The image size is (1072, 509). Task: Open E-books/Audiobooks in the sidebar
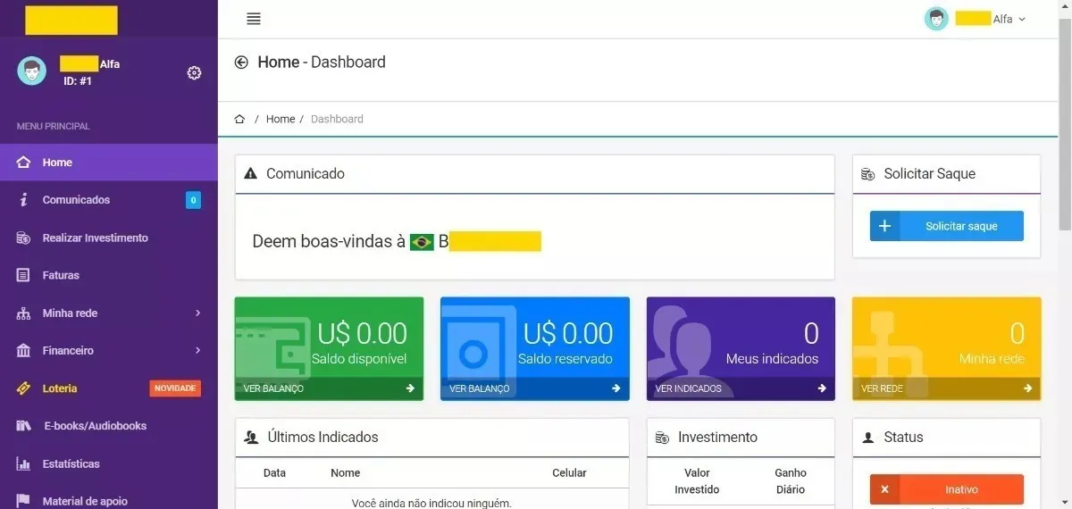pos(109,426)
